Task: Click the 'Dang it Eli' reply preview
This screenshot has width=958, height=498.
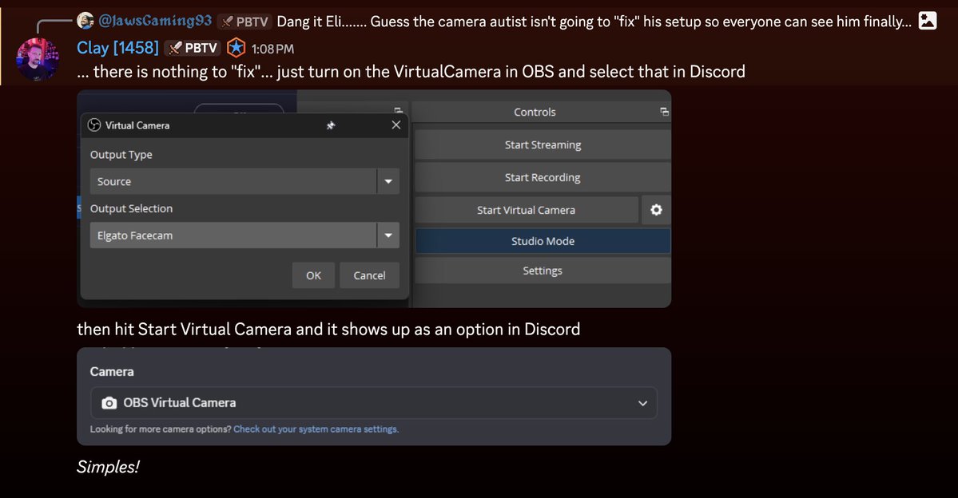Action: 594,22
